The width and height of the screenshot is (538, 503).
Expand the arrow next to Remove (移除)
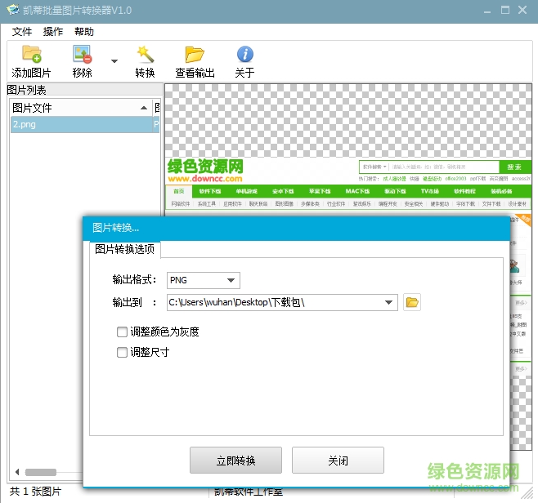pyautogui.click(x=114, y=61)
